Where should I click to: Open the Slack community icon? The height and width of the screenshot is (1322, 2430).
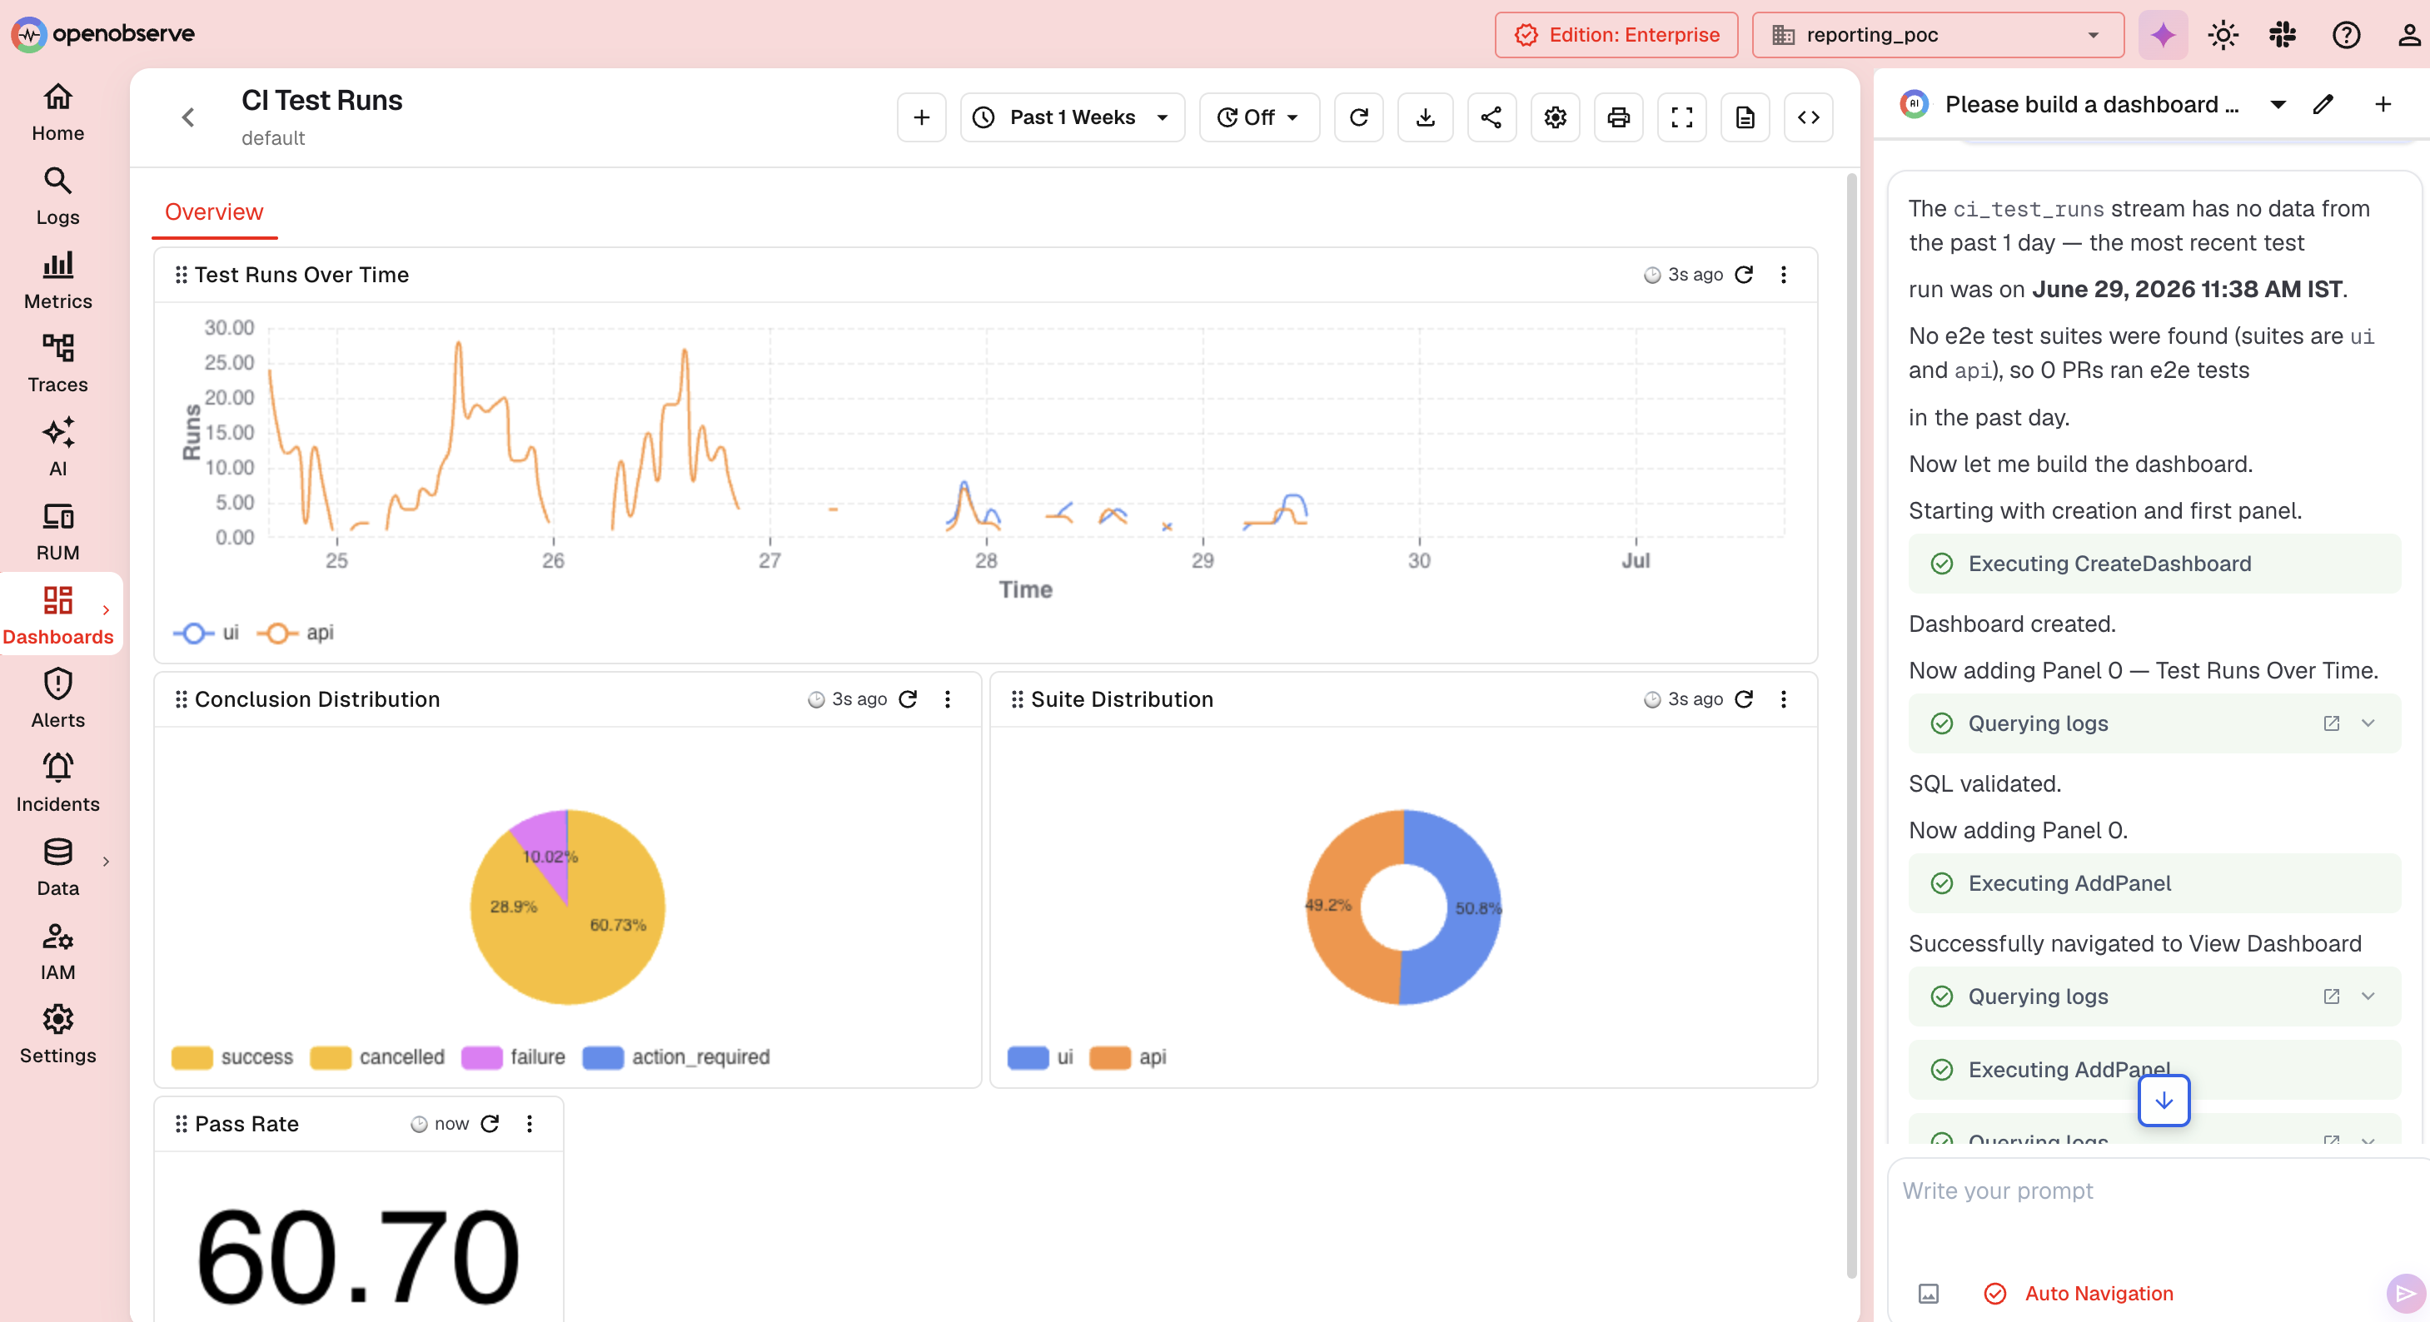[x=2283, y=35]
